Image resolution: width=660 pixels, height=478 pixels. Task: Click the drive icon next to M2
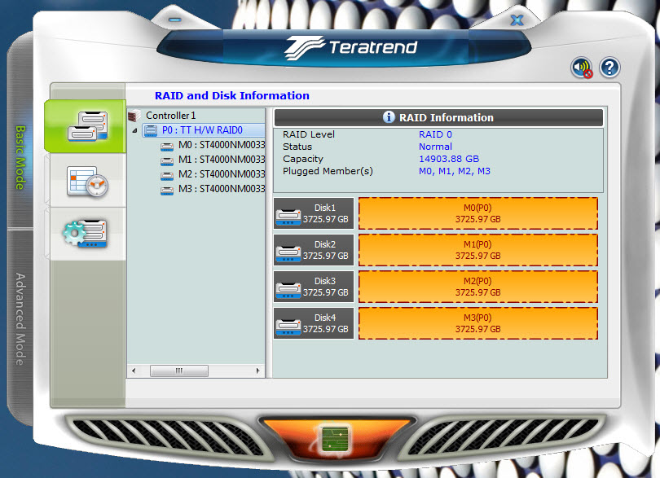point(167,175)
